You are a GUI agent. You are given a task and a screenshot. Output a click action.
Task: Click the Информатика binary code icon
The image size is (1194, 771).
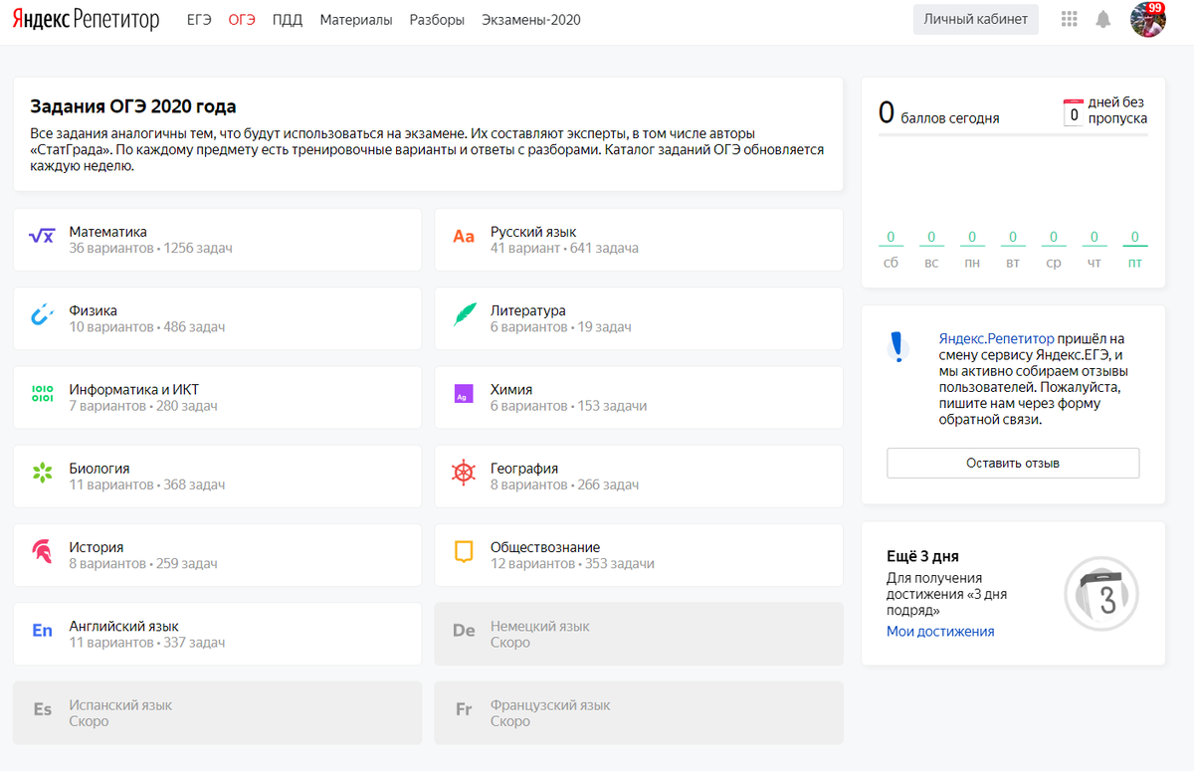(x=42, y=394)
